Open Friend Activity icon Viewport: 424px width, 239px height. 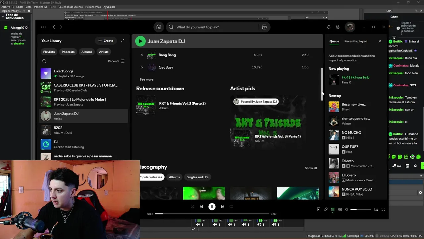pos(338,27)
